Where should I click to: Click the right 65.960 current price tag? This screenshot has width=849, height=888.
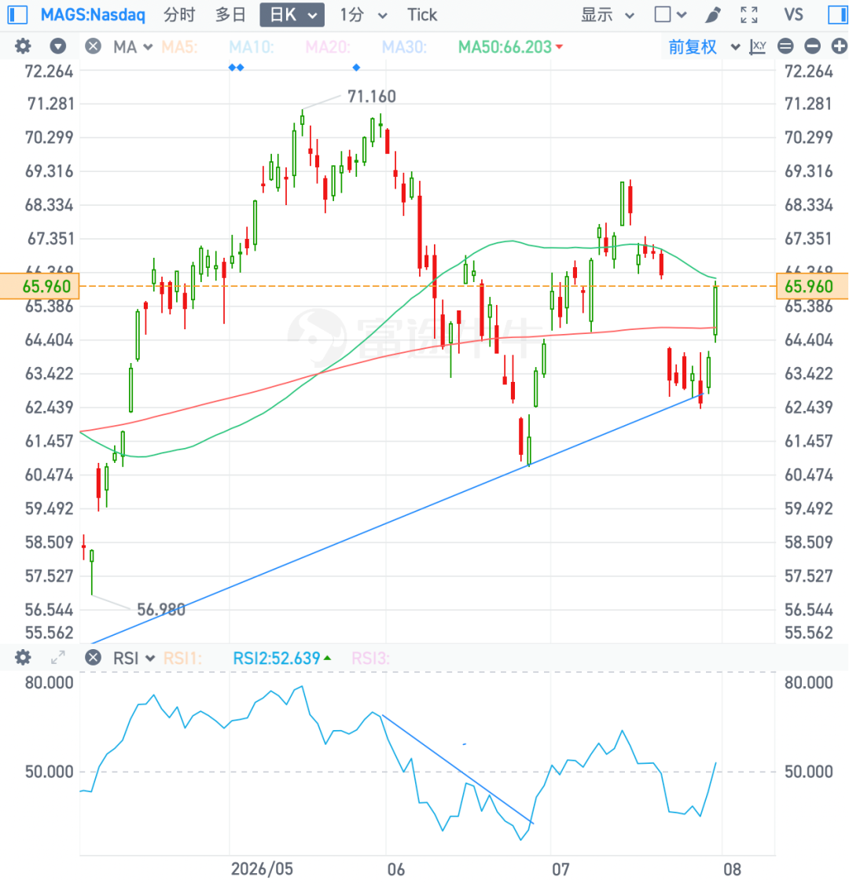click(x=812, y=286)
